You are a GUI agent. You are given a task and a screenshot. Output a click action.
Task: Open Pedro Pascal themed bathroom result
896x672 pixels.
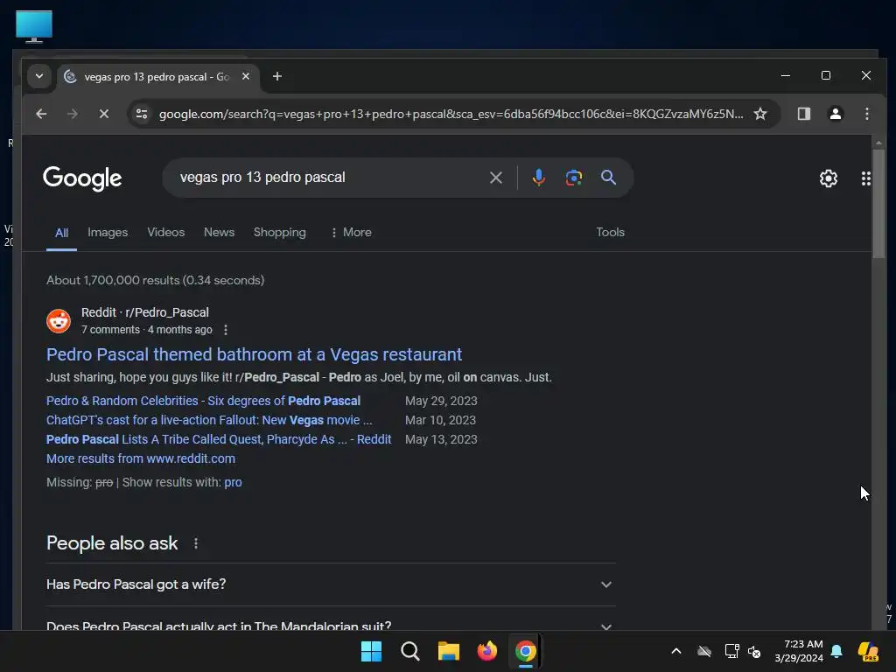(255, 354)
